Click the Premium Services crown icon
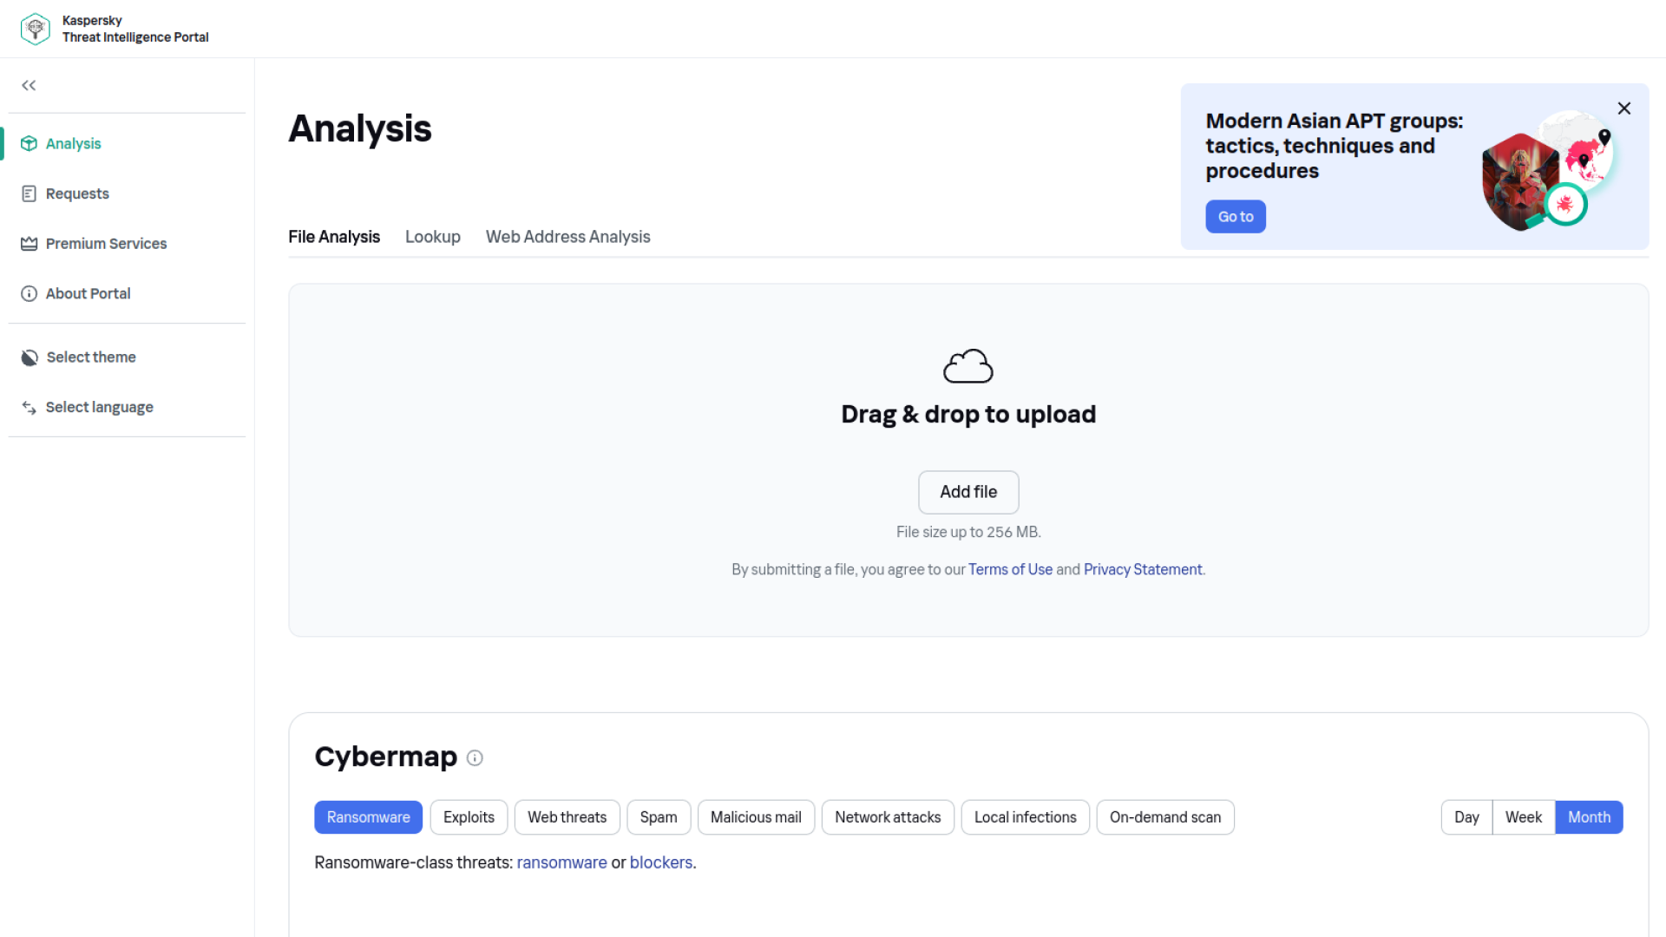Image resolution: width=1666 pixels, height=937 pixels. click(x=29, y=244)
